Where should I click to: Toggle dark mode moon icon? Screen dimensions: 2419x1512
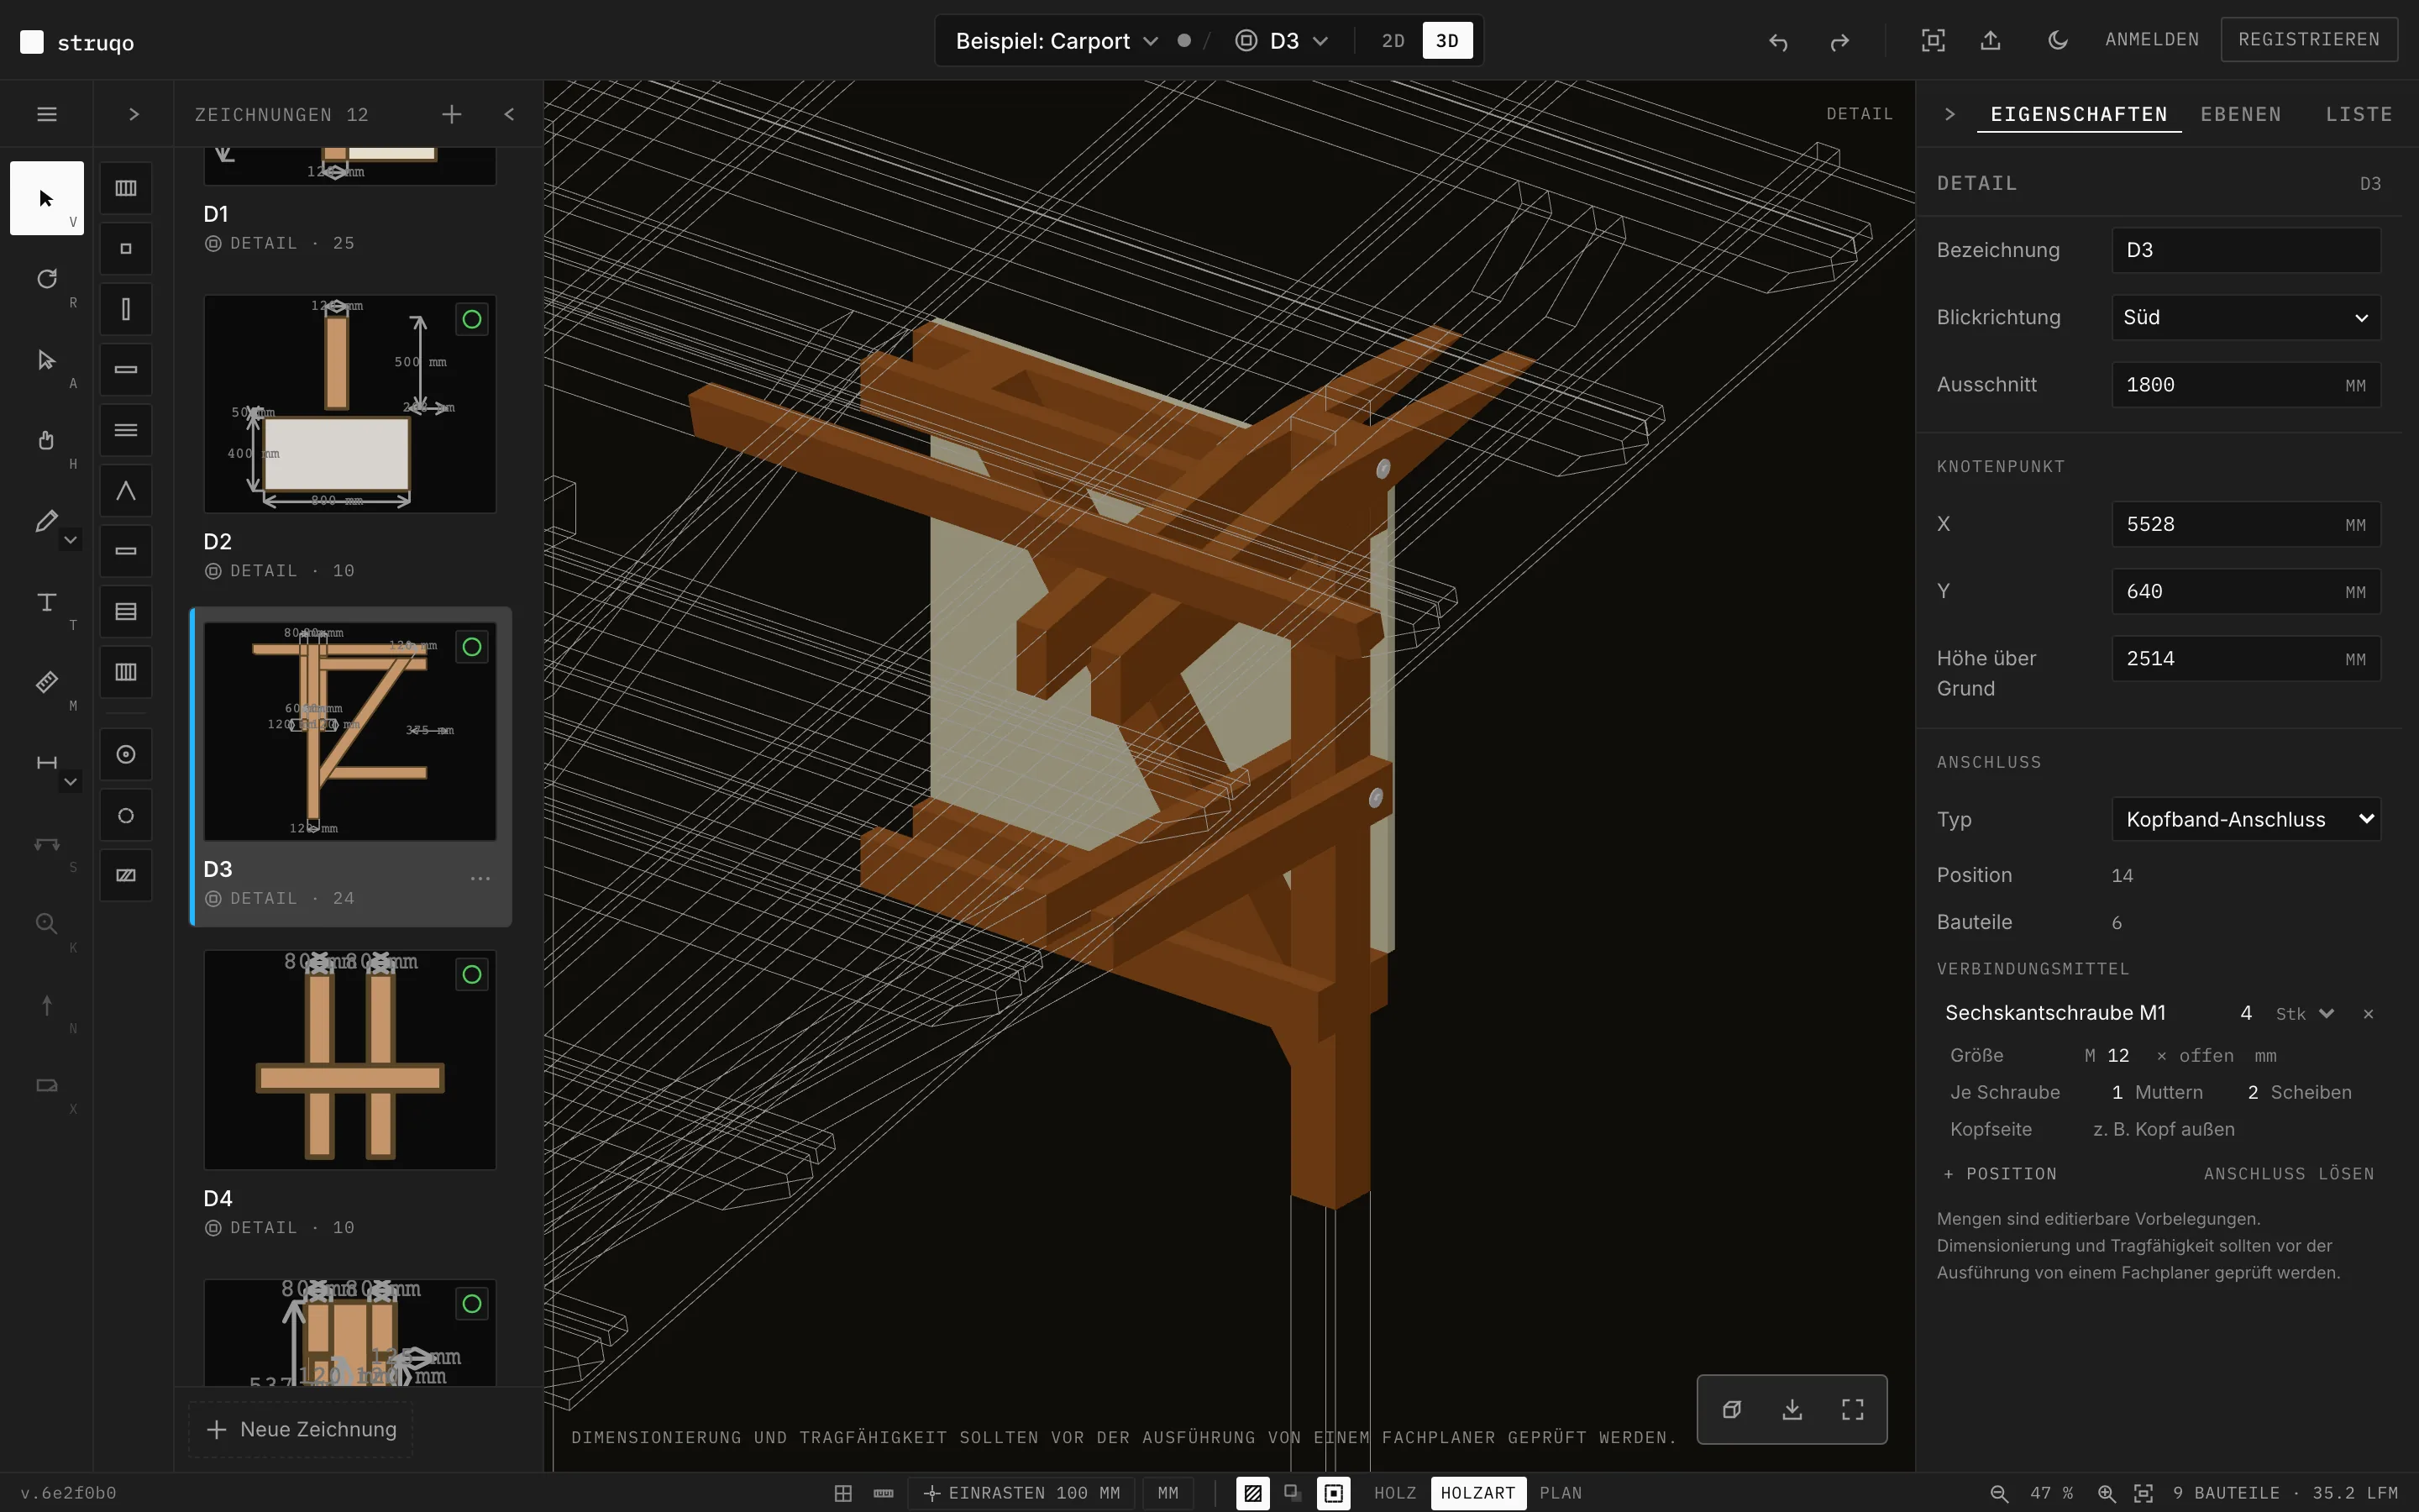click(x=2057, y=40)
